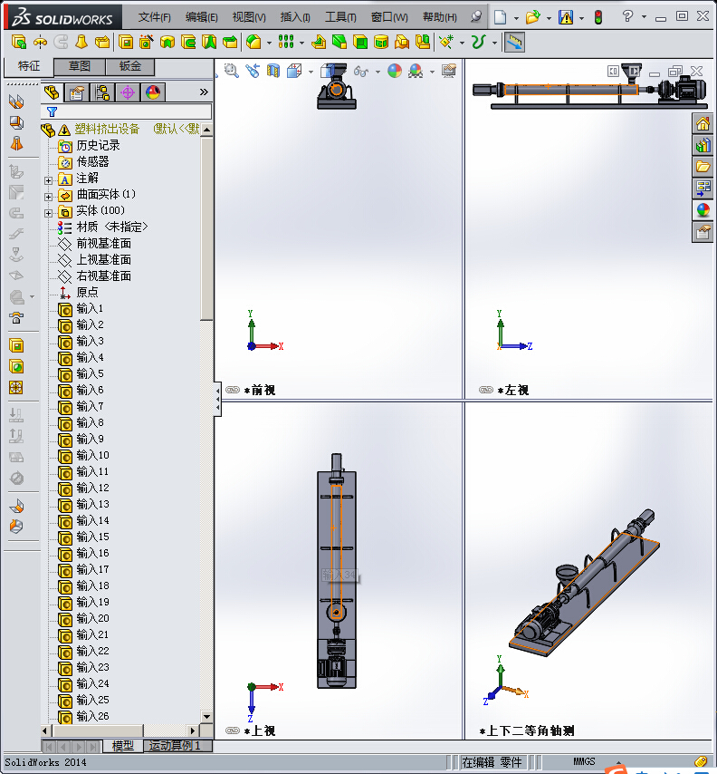Click the Zoom to Area magnifier icon
Image resolution: width=717 pixels, height=774 pixels.
point(231,71)
